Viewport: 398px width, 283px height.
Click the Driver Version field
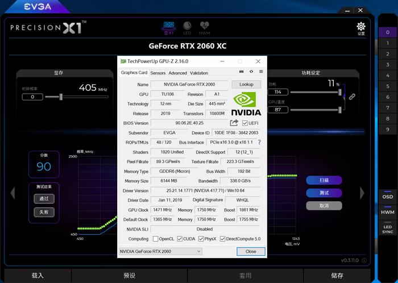pyautogui.click(x=206, y=190)
